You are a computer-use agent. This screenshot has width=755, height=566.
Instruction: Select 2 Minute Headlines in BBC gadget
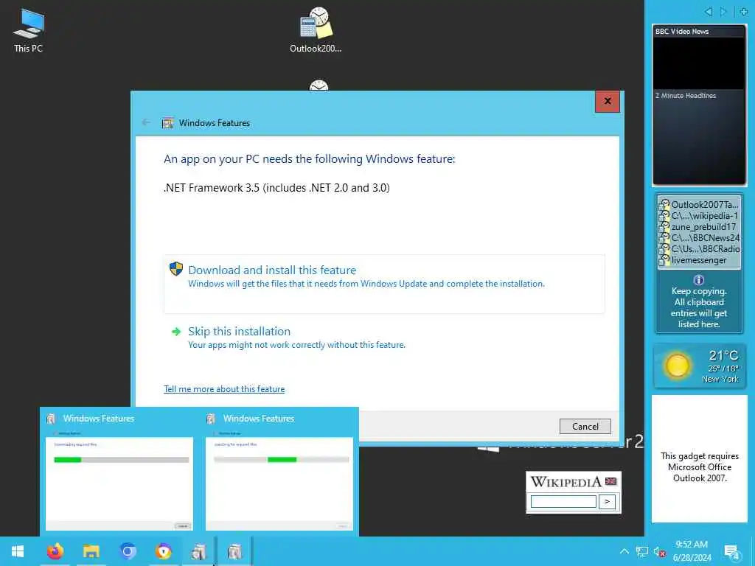[685, 95]
